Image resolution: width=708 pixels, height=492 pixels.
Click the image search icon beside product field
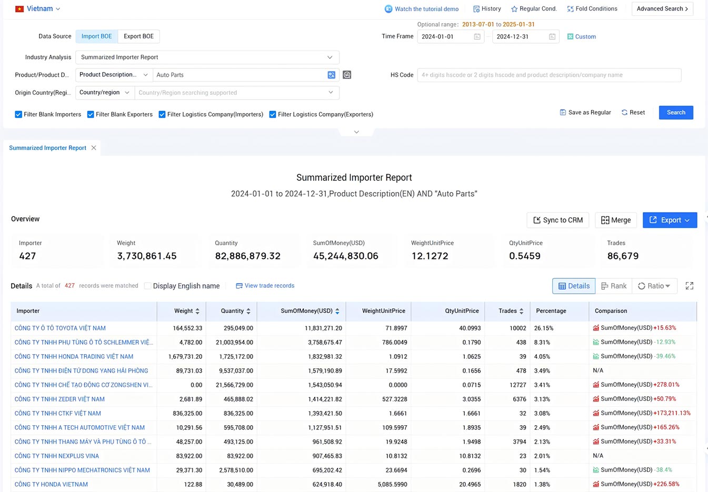pyautogui.click(x=347, y=75)
